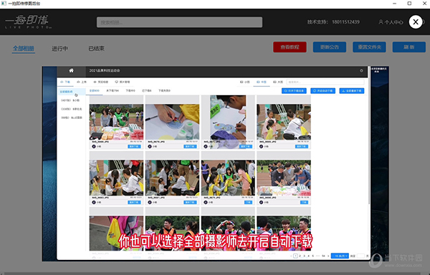Switch to the 全部相册 tab

click(24, 49)
